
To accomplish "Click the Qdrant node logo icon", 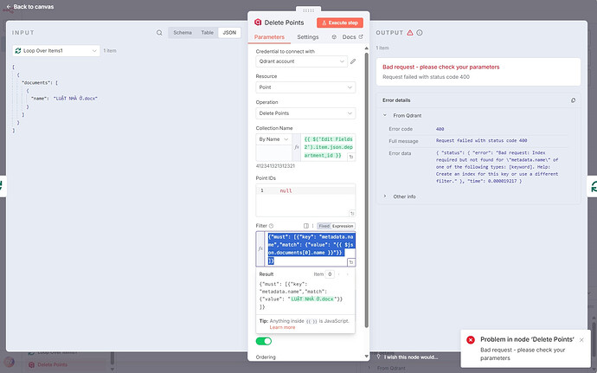I will [x=258, y=23].
